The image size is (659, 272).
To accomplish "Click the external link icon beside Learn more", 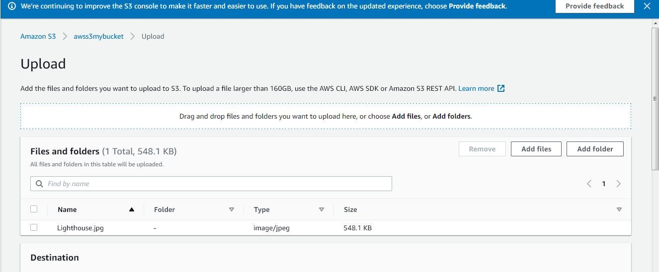I will click(501, 88).
